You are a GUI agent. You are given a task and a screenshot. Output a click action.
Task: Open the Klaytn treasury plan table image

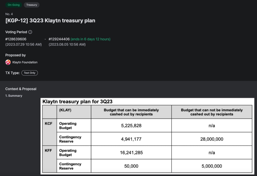(147, 136)
